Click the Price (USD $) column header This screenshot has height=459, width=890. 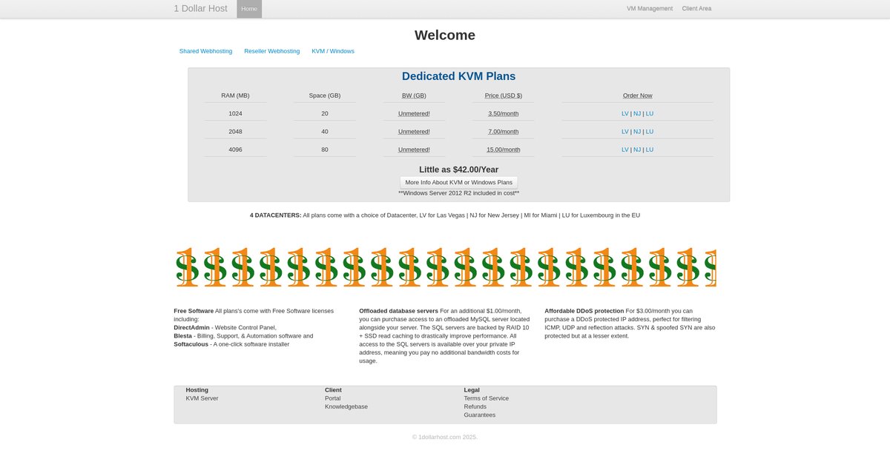(x=504, y=96)
